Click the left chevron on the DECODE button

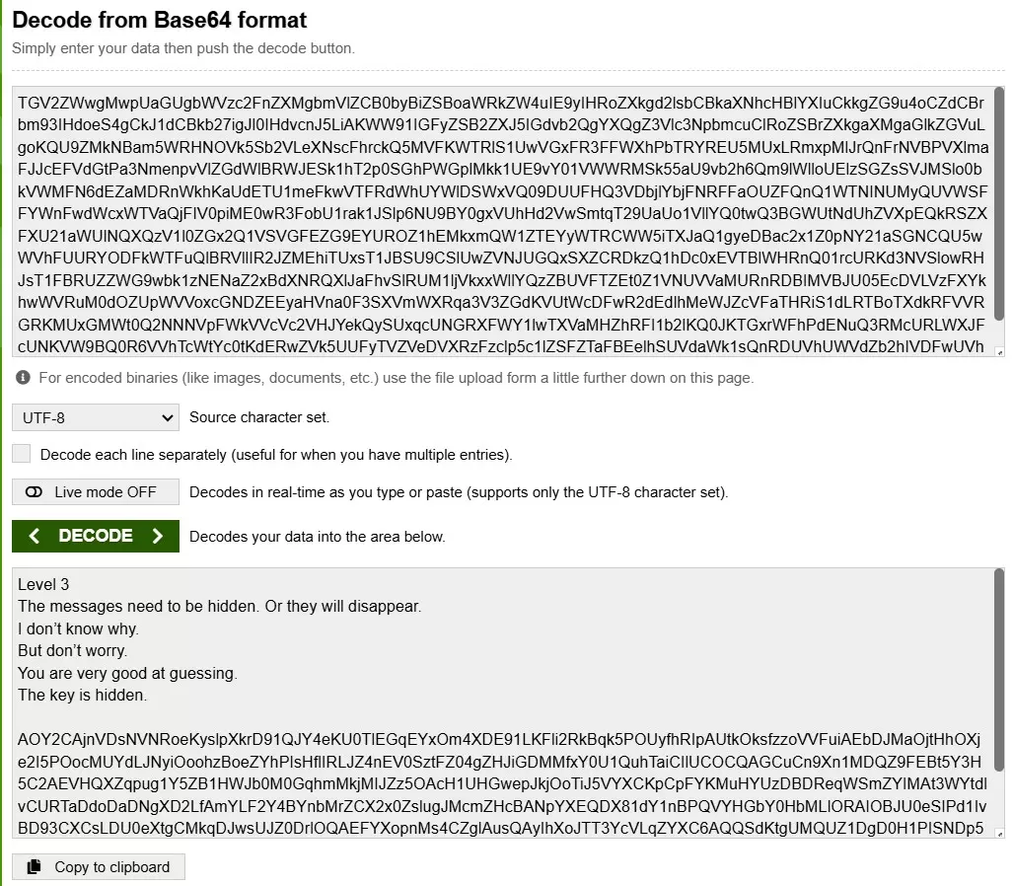35,536
